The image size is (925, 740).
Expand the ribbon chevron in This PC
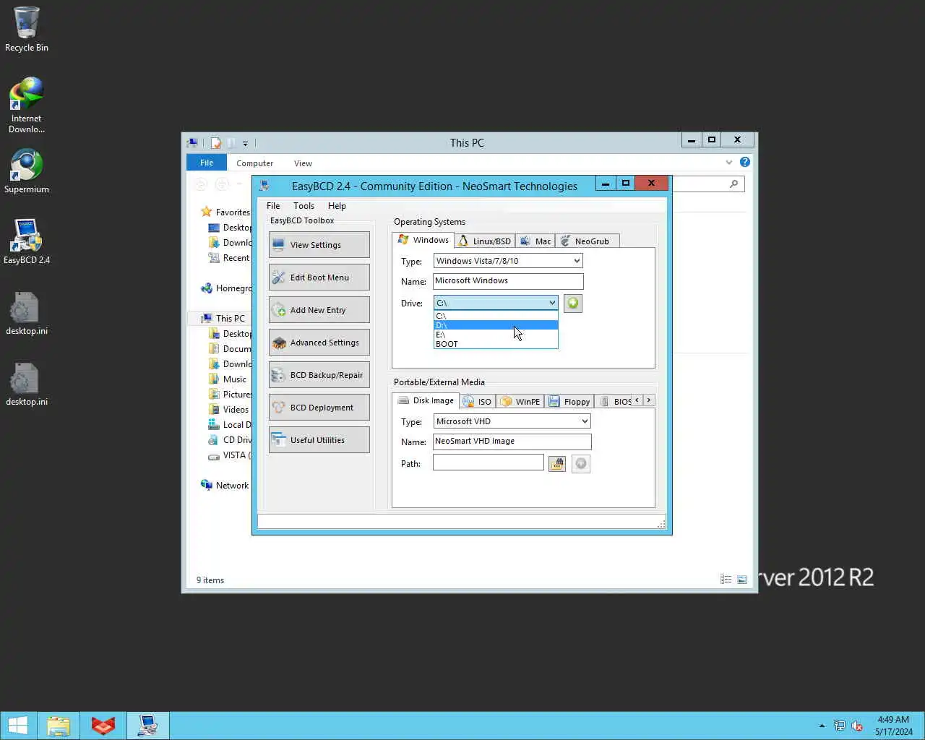click(x=729, y=163)
